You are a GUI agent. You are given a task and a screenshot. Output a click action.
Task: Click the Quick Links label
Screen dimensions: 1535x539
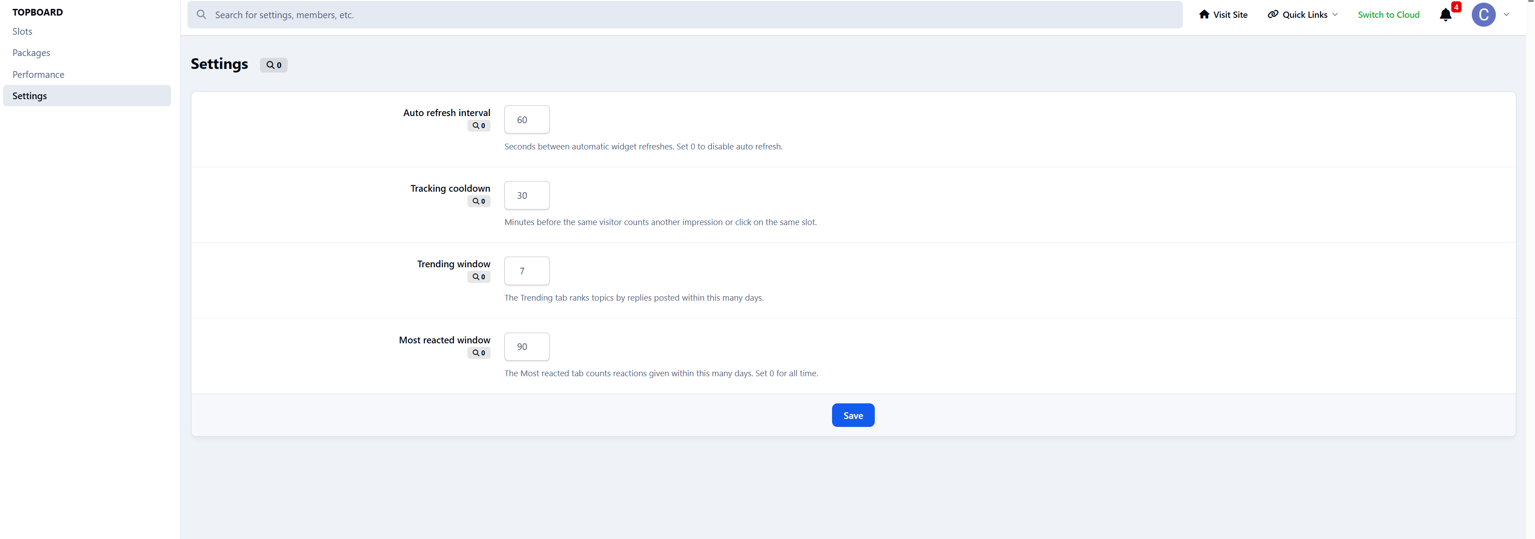click(x=1304, y=15)
